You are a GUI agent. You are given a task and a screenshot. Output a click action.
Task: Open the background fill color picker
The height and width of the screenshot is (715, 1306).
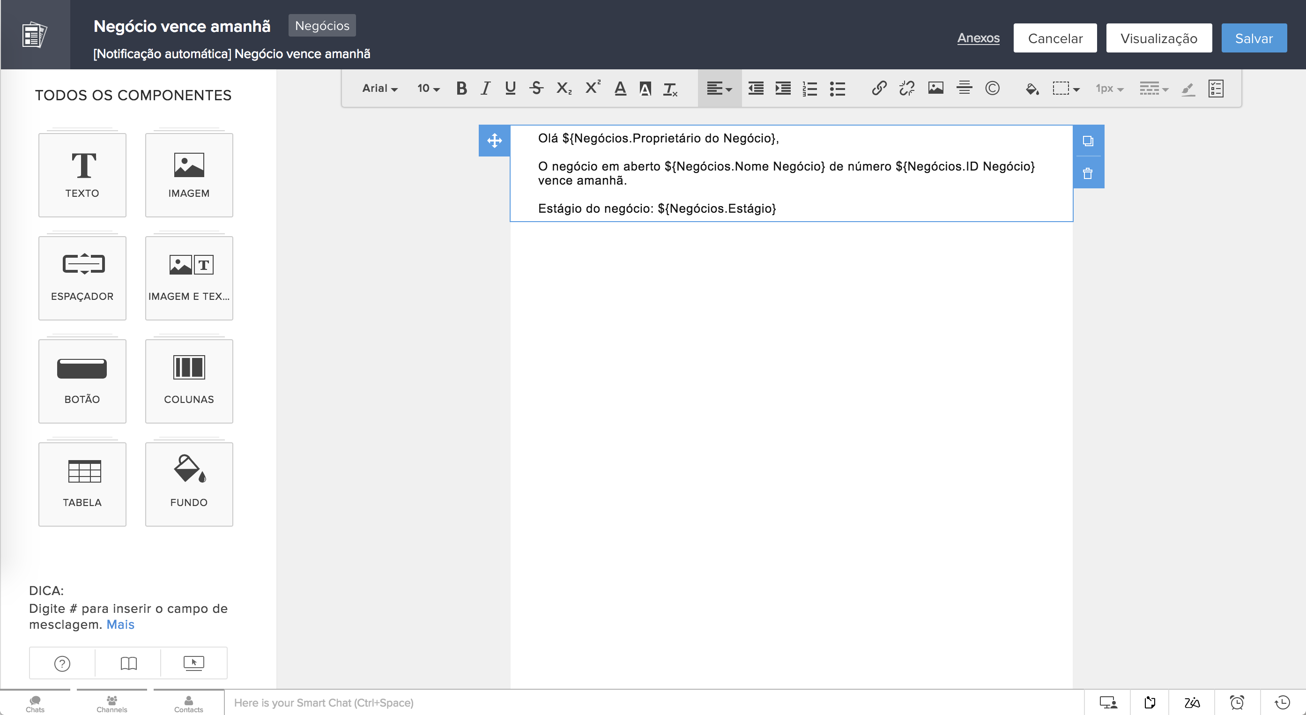[1031, 89]
